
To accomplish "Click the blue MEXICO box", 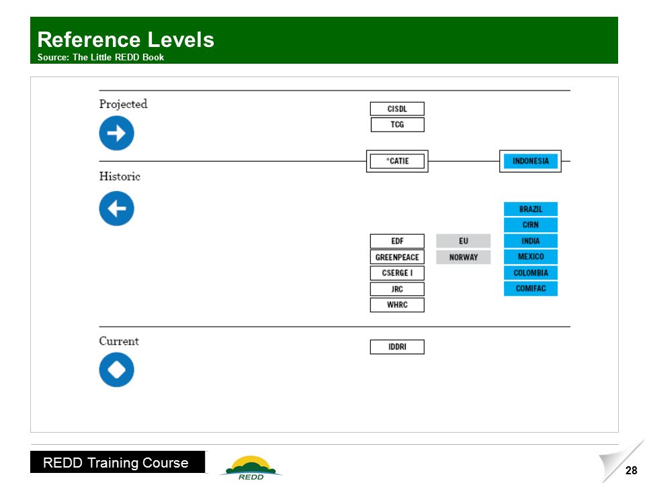I will [x=531, y=257].
